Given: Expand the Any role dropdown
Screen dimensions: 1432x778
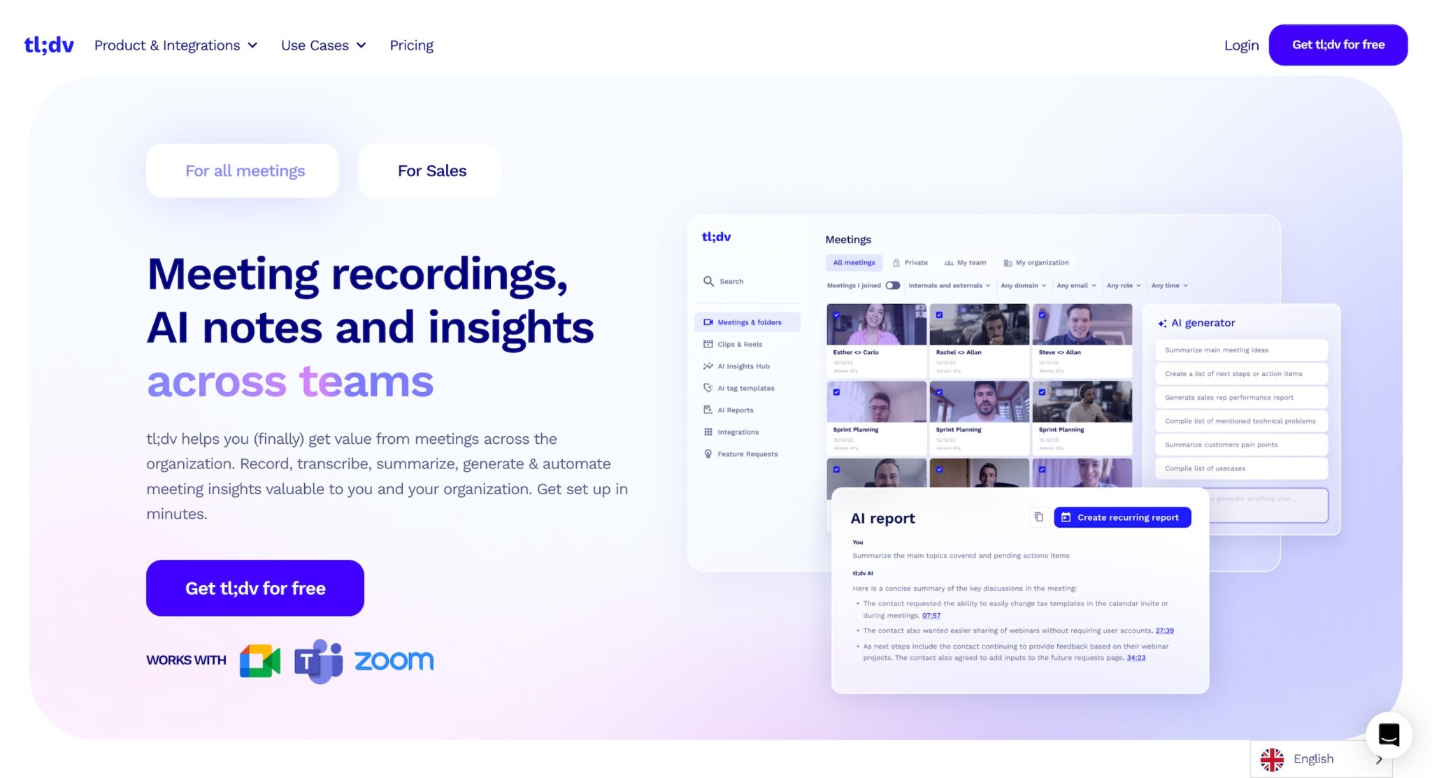Looking at the screenshot, I should click(x=1122, y=284).
